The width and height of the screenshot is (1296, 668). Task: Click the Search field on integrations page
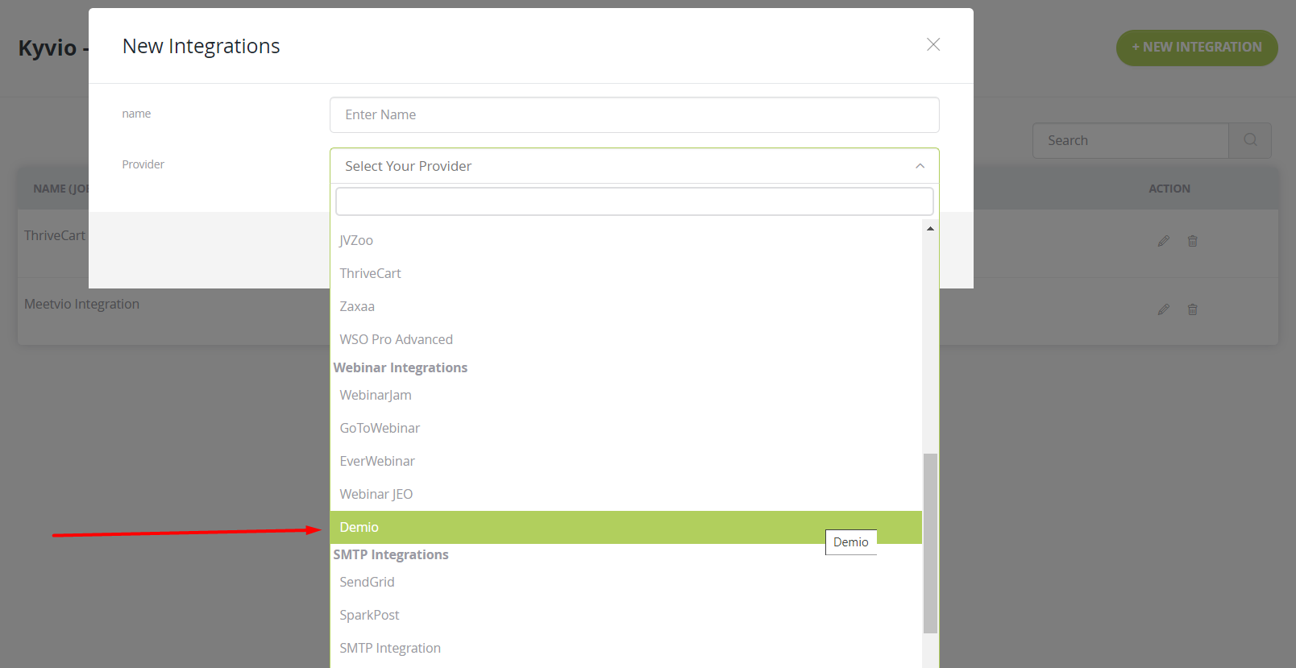pyautogui.click(x=1131, y=140)
